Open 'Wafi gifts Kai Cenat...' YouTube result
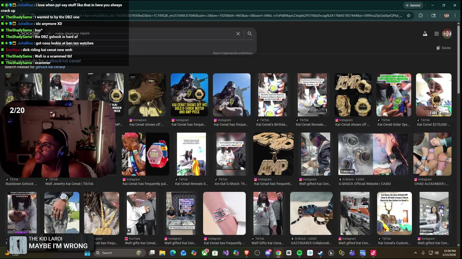462x259 pixels. 141,243
